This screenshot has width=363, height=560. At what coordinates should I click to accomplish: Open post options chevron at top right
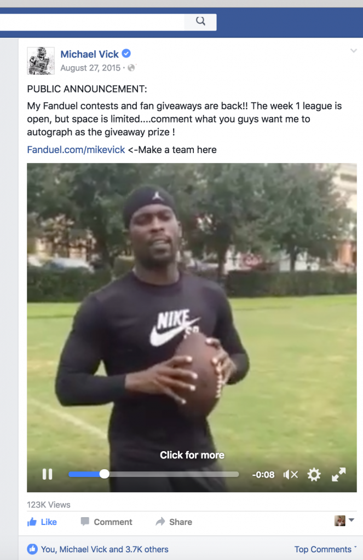click(x=353, y=51)
